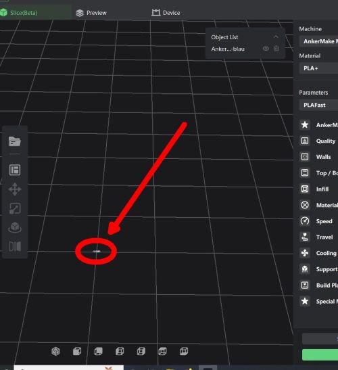
Task: Open the starred AnkerM... parameter category
Action: point(318,125)
